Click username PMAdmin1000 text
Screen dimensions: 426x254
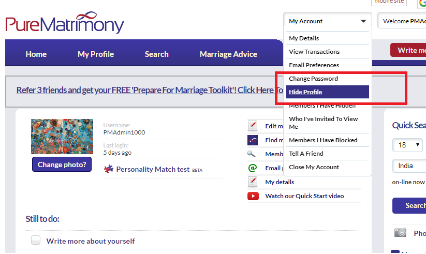[124, 132]
